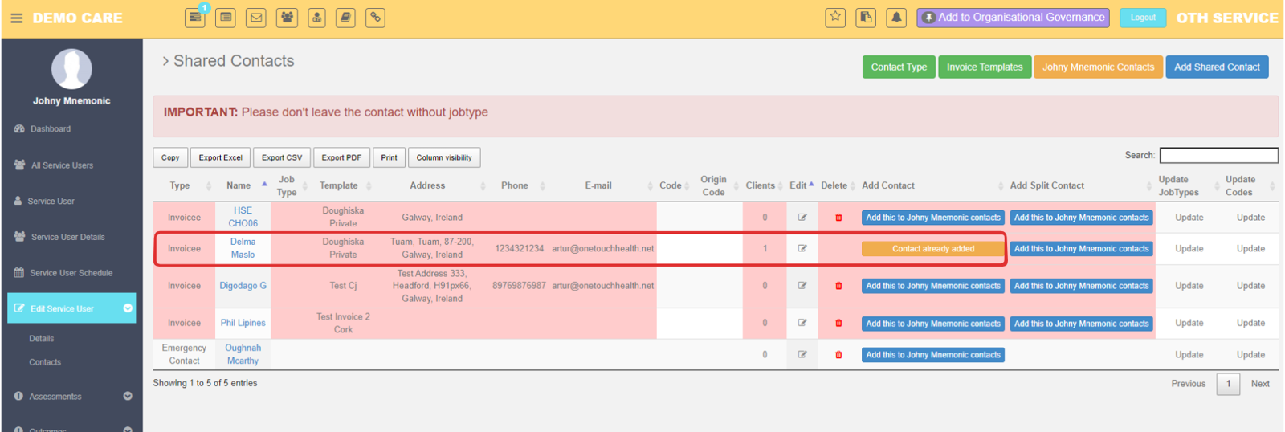The height and width of the screenshot is (432, 1285).
Task: Open the Contacts sidebar sub-item
Action: pos(45,362)
